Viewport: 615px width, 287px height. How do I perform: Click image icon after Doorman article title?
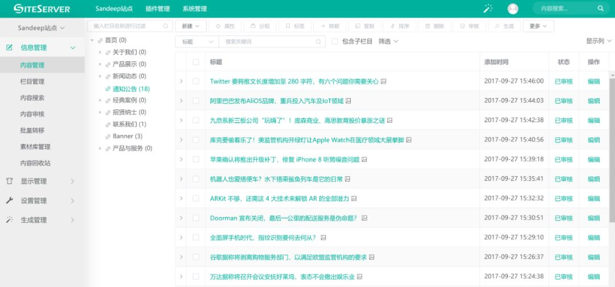pyautogui.click(x=364, y=218)
